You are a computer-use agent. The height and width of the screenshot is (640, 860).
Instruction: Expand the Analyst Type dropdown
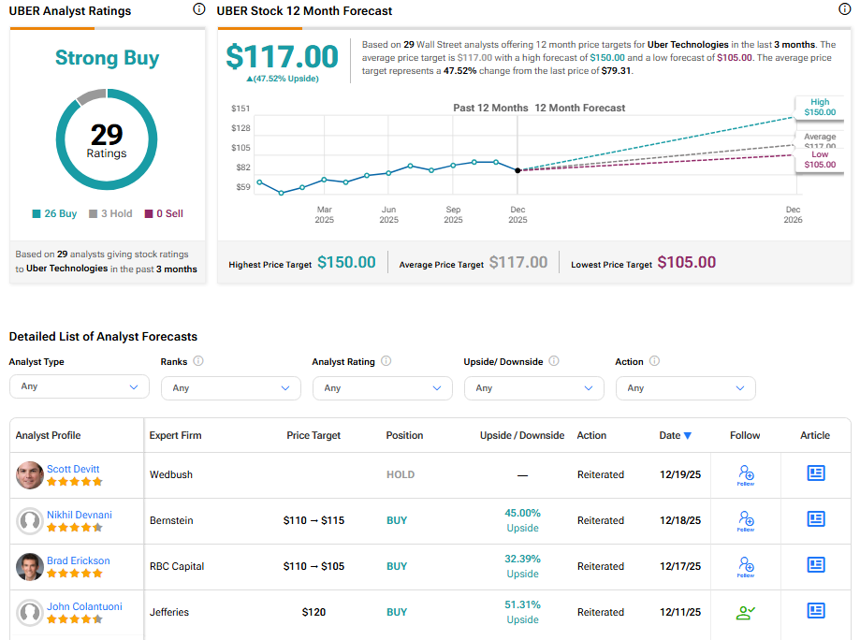pyautogui.click(x=79, y=386)
